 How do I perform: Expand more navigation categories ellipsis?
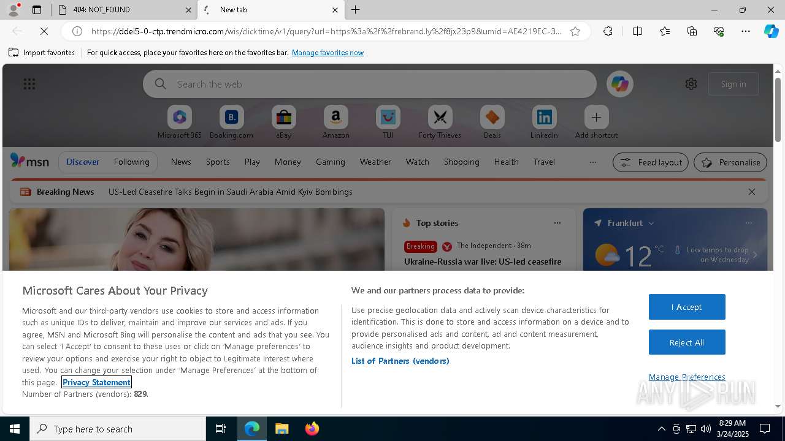coord(592,162)
